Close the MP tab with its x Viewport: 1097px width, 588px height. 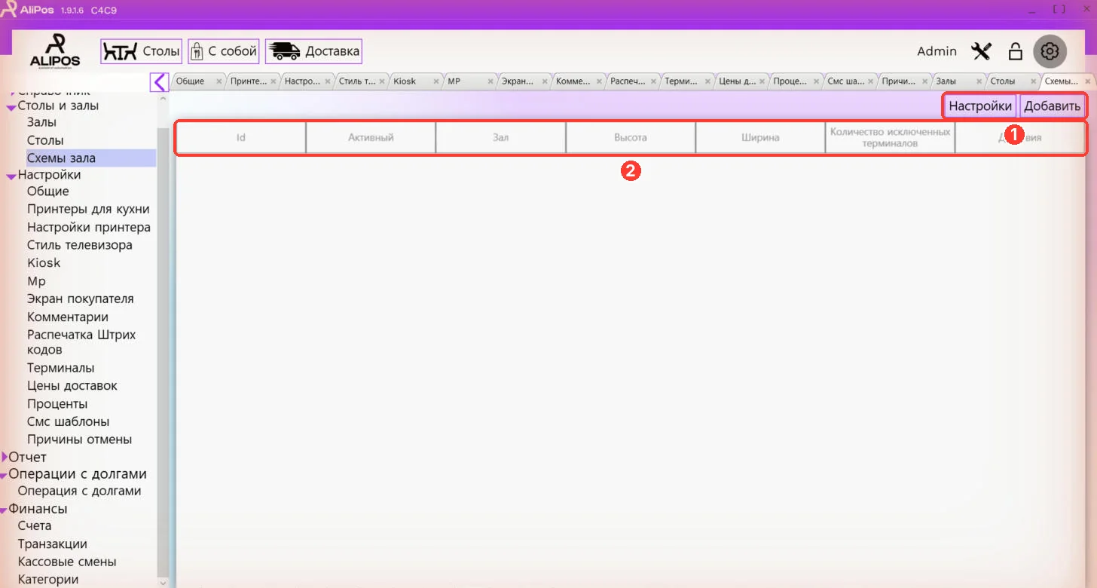490,81
